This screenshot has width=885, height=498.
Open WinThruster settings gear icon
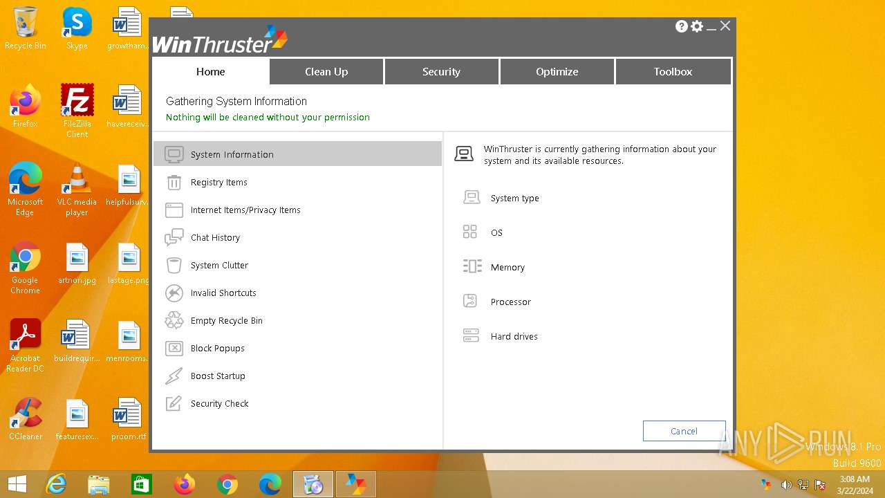tap(697, 26)
